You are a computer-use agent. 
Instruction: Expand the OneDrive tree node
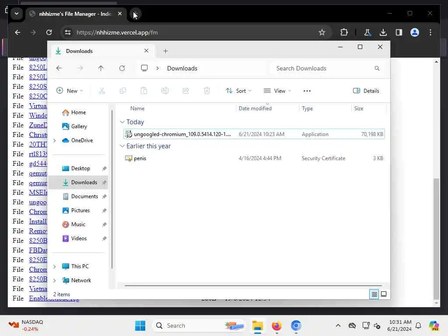pyautogui.click(x=55, y=140)
